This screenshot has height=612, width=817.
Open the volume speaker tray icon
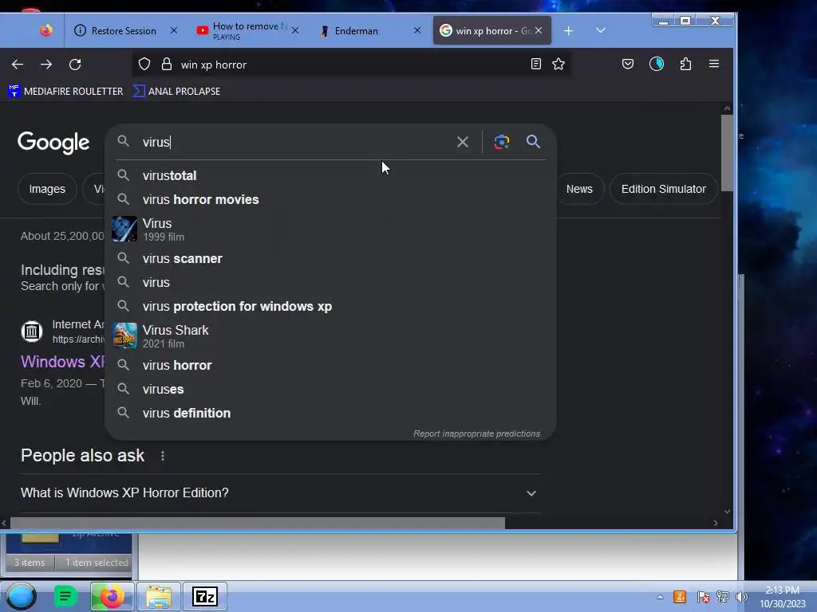(741, 597)
